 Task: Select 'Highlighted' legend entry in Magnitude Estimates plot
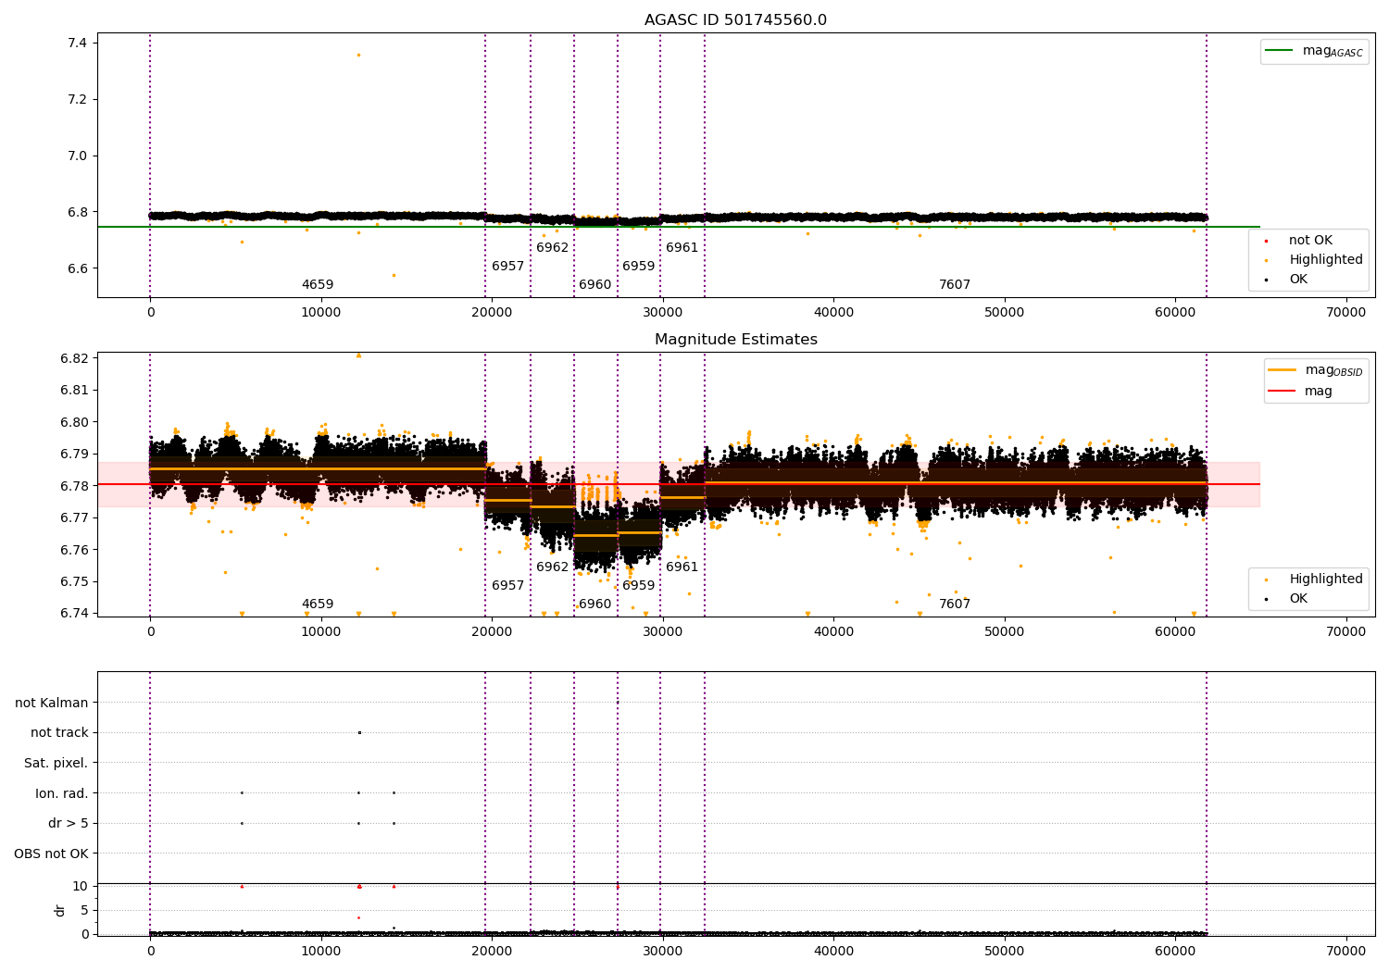(1315, 579)
